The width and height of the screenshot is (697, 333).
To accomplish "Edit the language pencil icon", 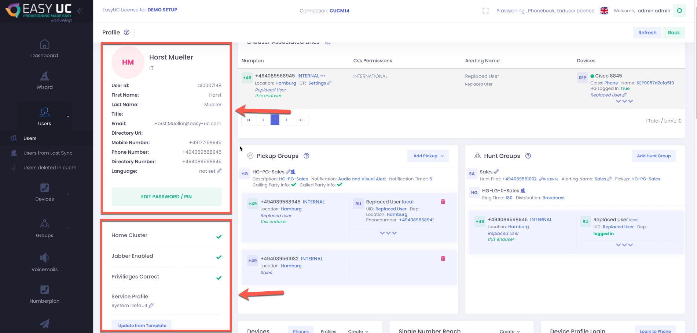I will [x=219, y=171].
